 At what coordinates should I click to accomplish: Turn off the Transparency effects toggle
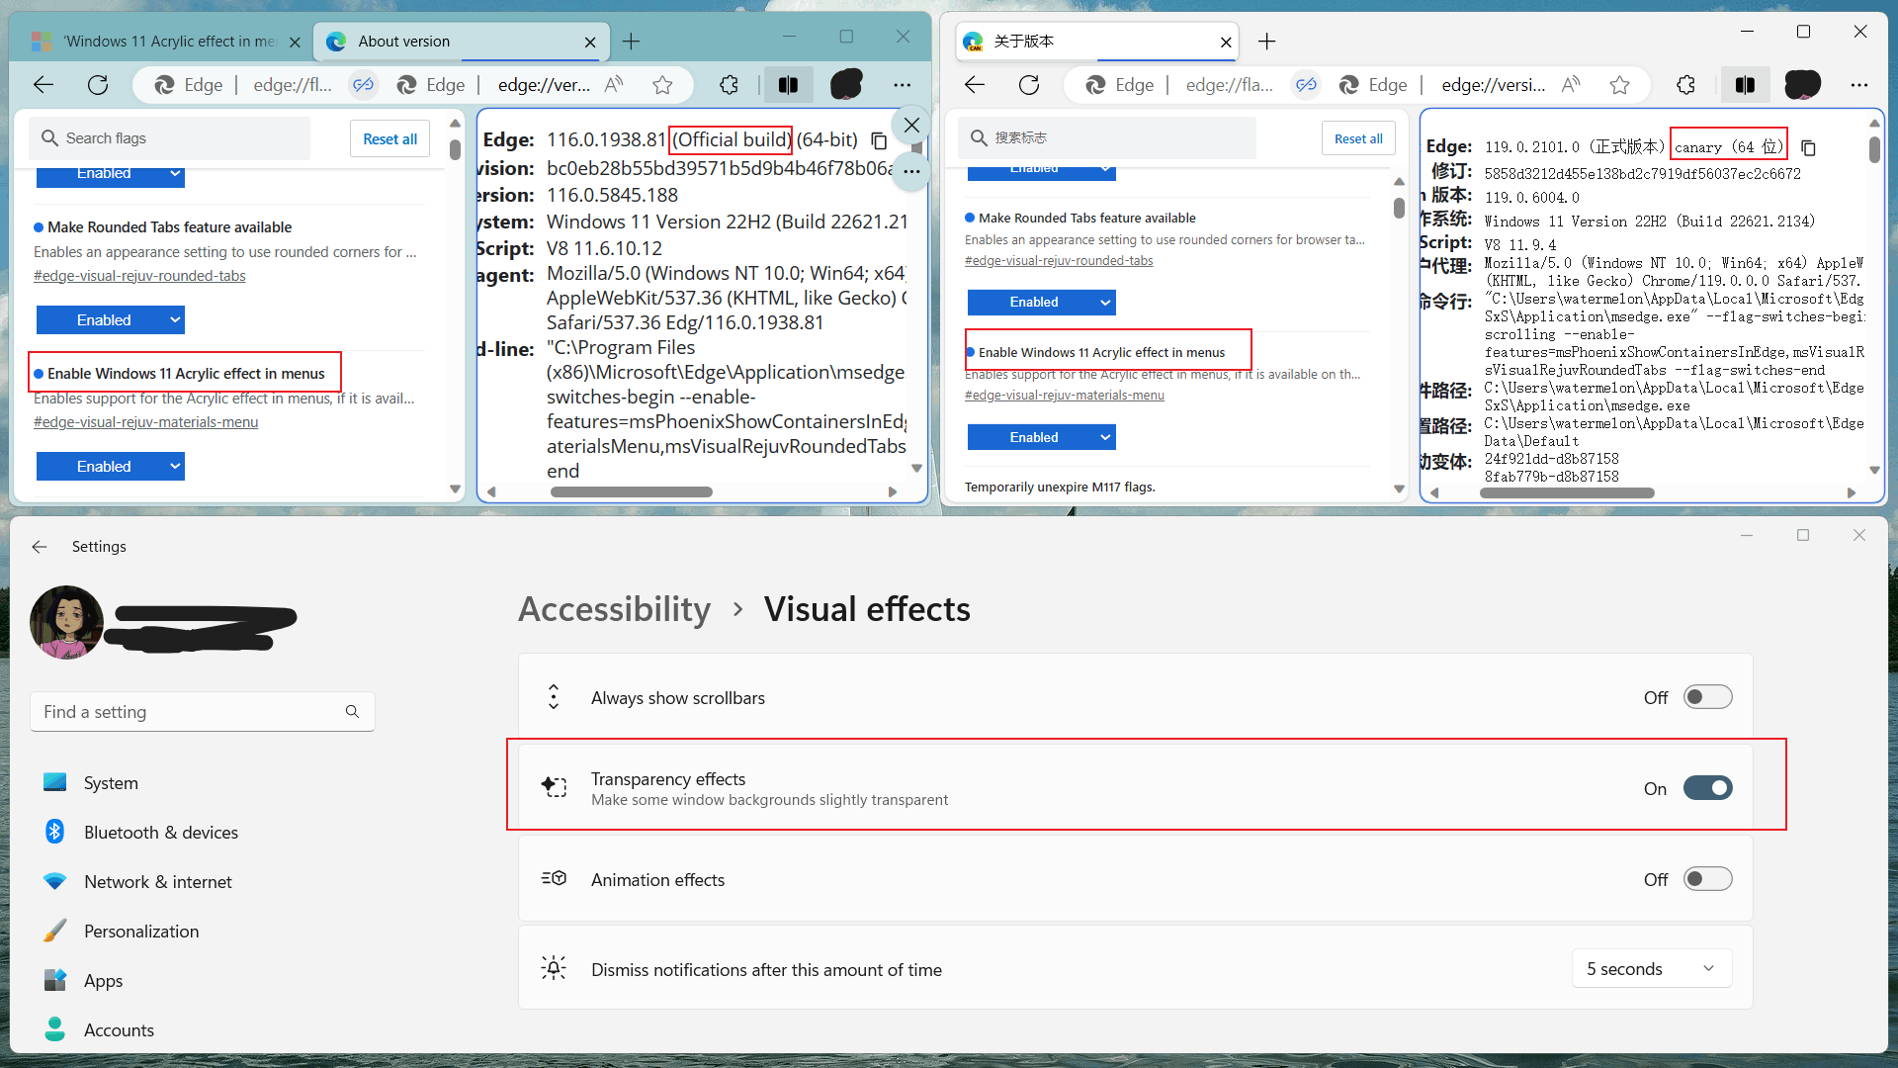click(1707, 788)
